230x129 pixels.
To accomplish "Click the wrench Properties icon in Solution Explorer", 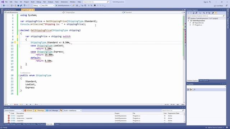I will [x=213, y=13].
